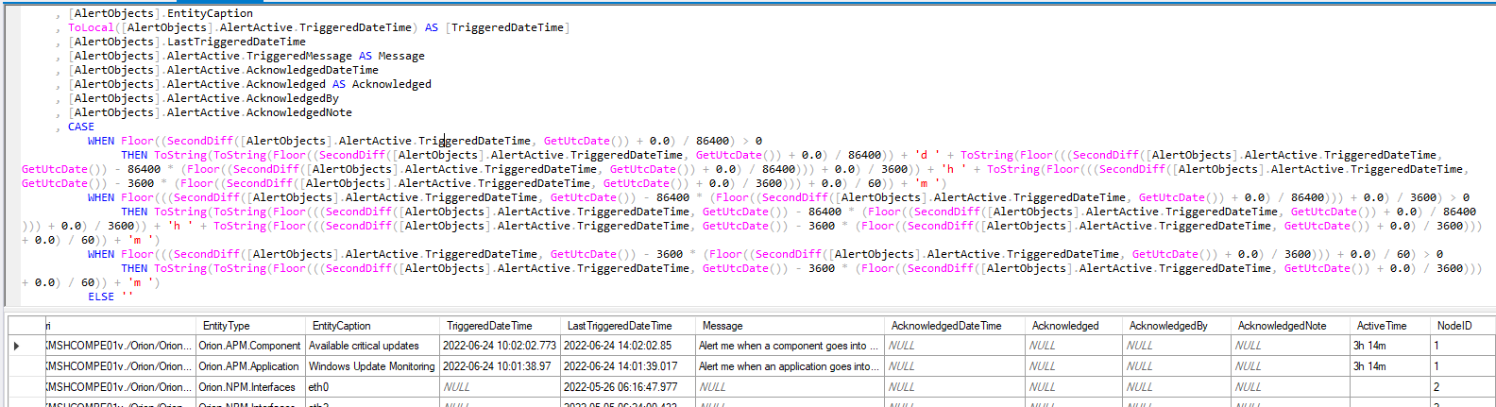Click 'ToLocal' function in the query editor

91,27
